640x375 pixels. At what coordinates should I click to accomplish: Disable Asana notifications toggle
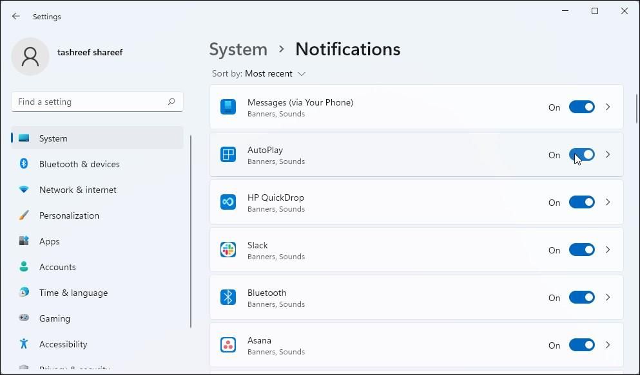click(582, 345)
